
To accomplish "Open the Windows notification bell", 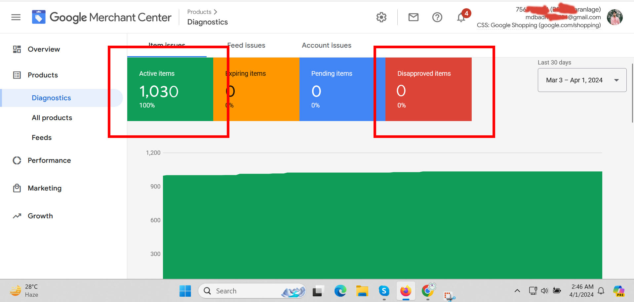I will pos(601,291).
